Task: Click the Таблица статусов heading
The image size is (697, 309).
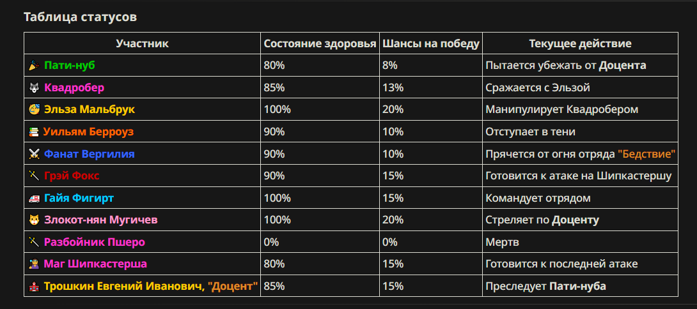Action: 81,17
